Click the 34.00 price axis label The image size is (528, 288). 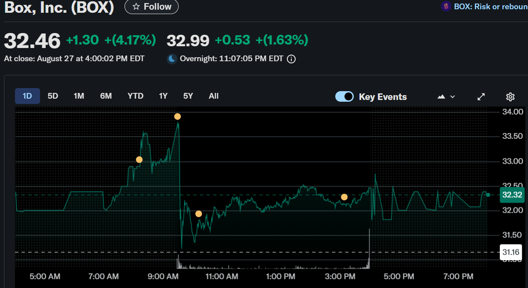pyautogui.click(x=513, y=112)
